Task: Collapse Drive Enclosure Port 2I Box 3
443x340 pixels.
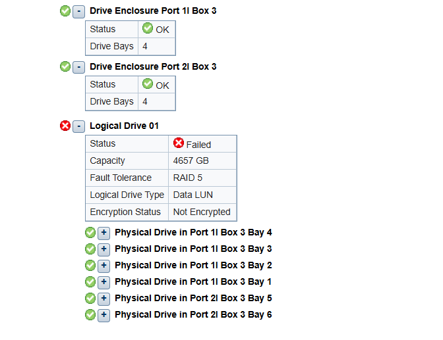Action: [x=78, y=66]
